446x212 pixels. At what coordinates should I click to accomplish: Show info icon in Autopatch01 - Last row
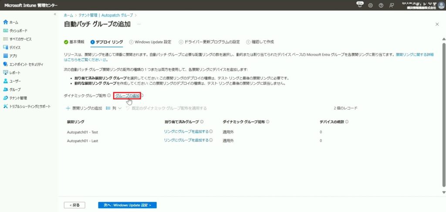pos(211,140)
